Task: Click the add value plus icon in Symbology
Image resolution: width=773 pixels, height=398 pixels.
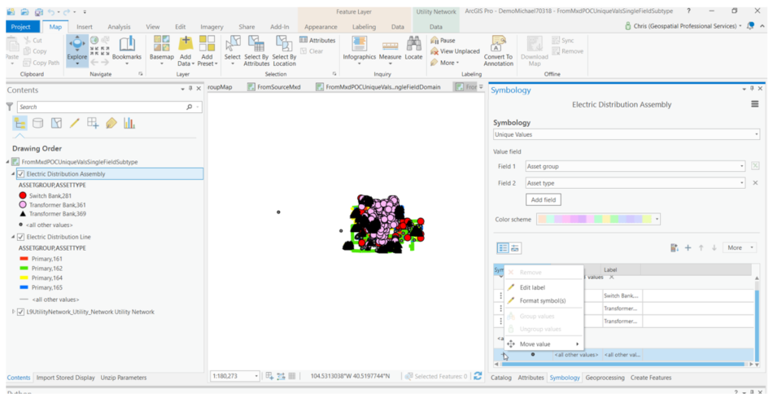Action: pos(688,247)
